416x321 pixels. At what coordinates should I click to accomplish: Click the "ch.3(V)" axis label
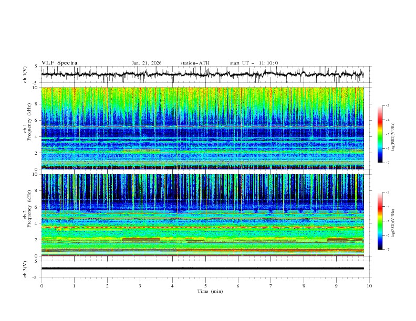pyautogui.click(x=25, y=269)
